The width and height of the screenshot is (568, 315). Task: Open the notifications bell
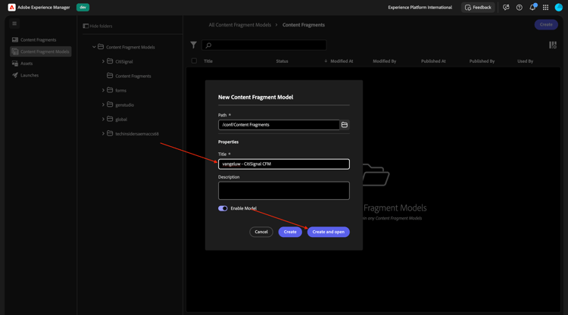[x=532, y=8]
